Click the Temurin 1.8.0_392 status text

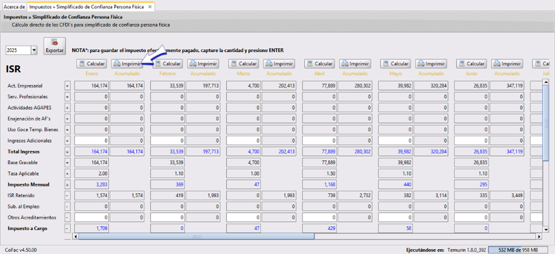tap(466, 250)
